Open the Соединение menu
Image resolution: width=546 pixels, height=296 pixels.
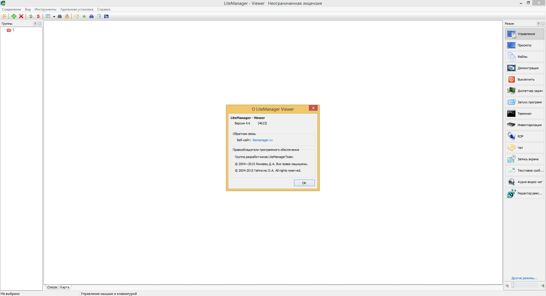click(x=12, y=9)
